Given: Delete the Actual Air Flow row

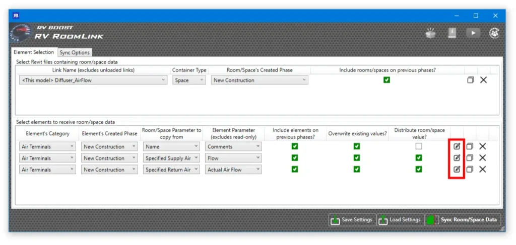Looking at the screenshot, I should coord(482,170).
